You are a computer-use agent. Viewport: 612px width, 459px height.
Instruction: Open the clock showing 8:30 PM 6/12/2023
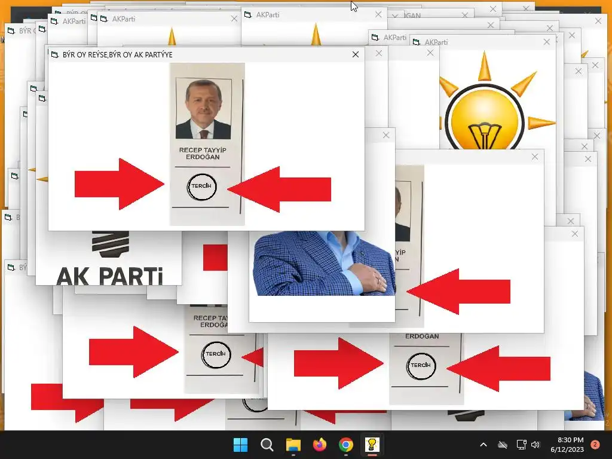point(567,445)
